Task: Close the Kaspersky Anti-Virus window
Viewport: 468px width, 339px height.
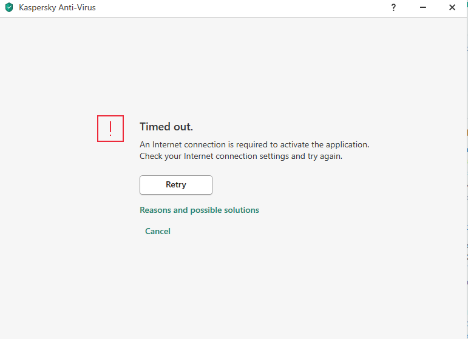Action: [452, 7]
